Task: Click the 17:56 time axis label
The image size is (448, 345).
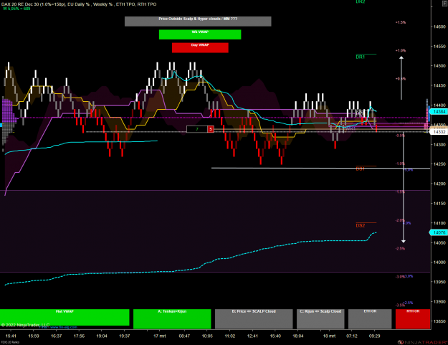Action: tap(79, 336)
